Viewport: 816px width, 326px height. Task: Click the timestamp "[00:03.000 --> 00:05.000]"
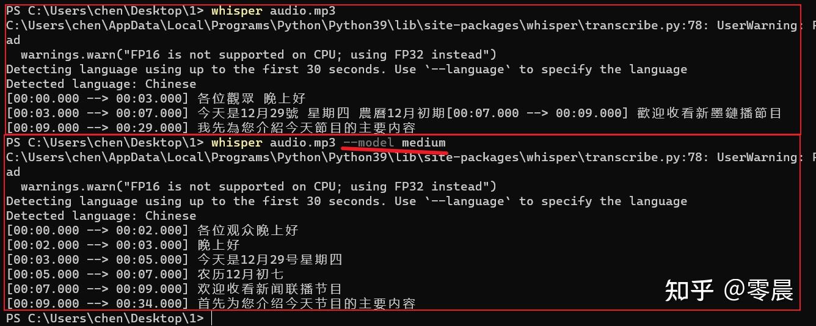point(97,259)
